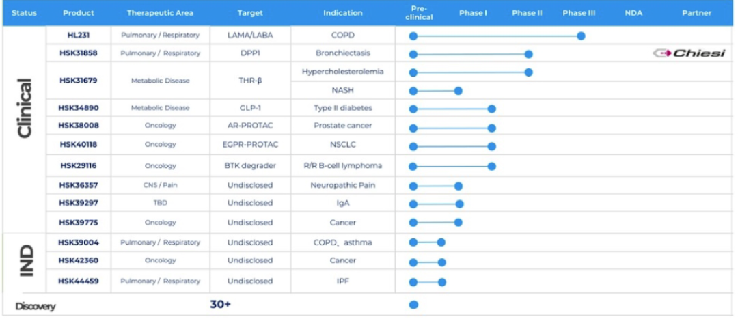
Task: Select the BTK degrader target cell
Action: (x=250, y=165)
